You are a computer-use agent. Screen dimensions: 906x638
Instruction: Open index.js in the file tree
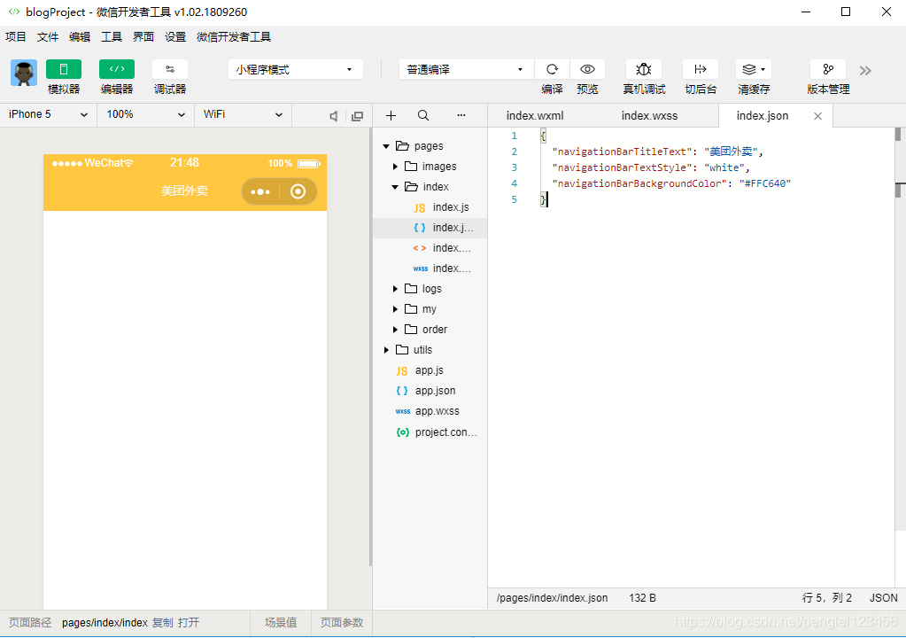430,206
